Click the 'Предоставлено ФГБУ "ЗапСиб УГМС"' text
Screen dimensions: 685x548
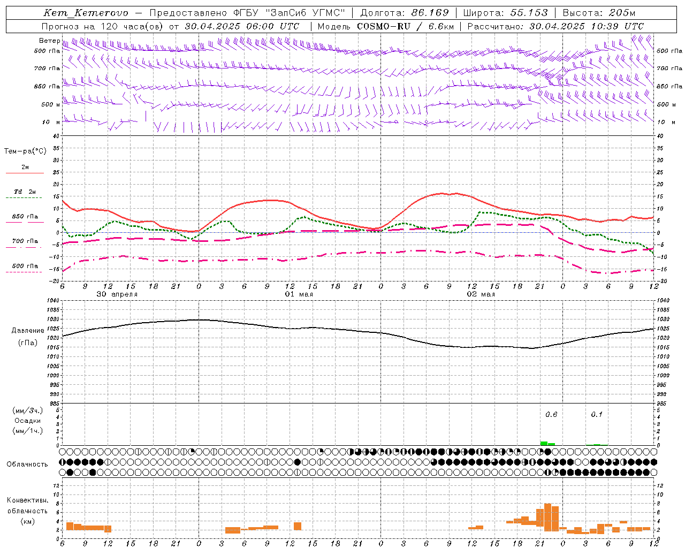point(248,13)
